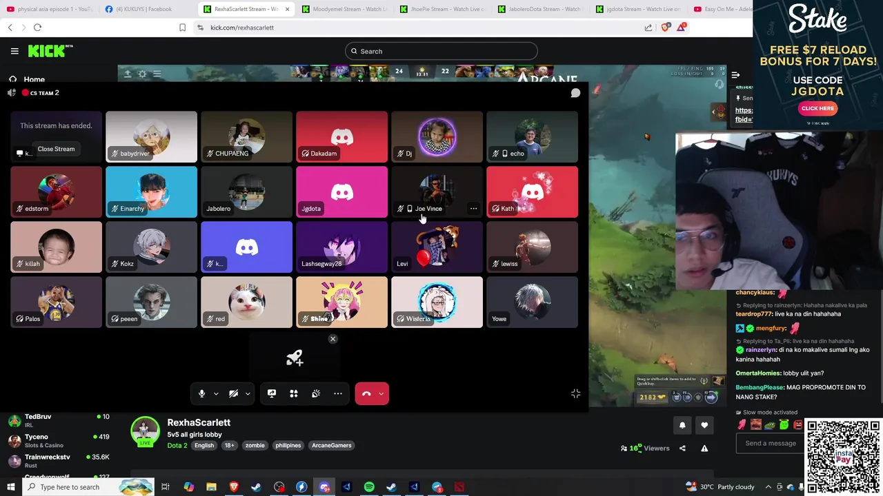Open the Kick hamburger menu

(x=14, y=51)
